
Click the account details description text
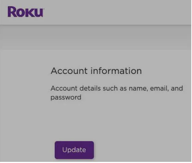pos(117,93)
